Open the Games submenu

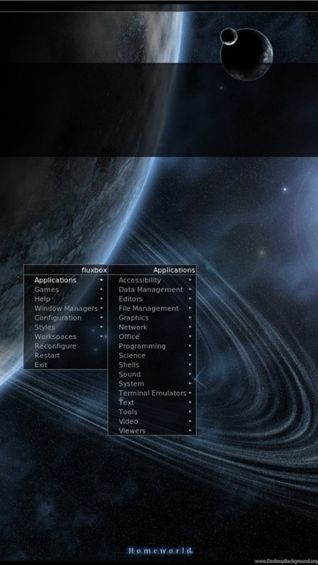pyautogui.click(x=65, y=290)
